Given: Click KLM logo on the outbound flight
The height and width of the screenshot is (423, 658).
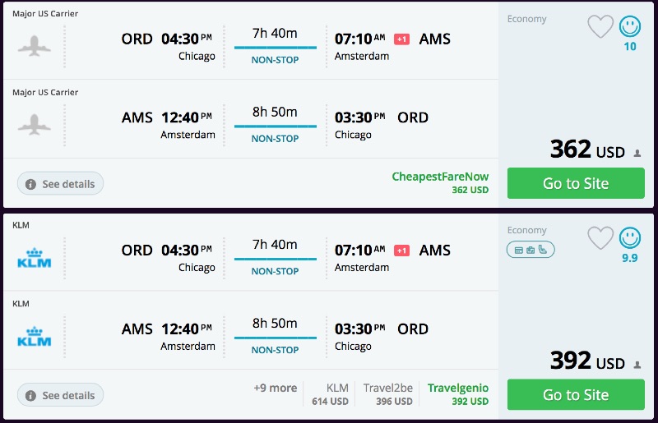Looking at the screenshot, I should (x=35, y=257).
